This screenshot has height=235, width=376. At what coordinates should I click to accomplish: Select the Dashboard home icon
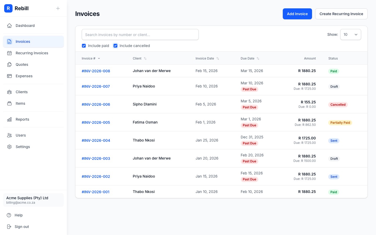(9, 25)
